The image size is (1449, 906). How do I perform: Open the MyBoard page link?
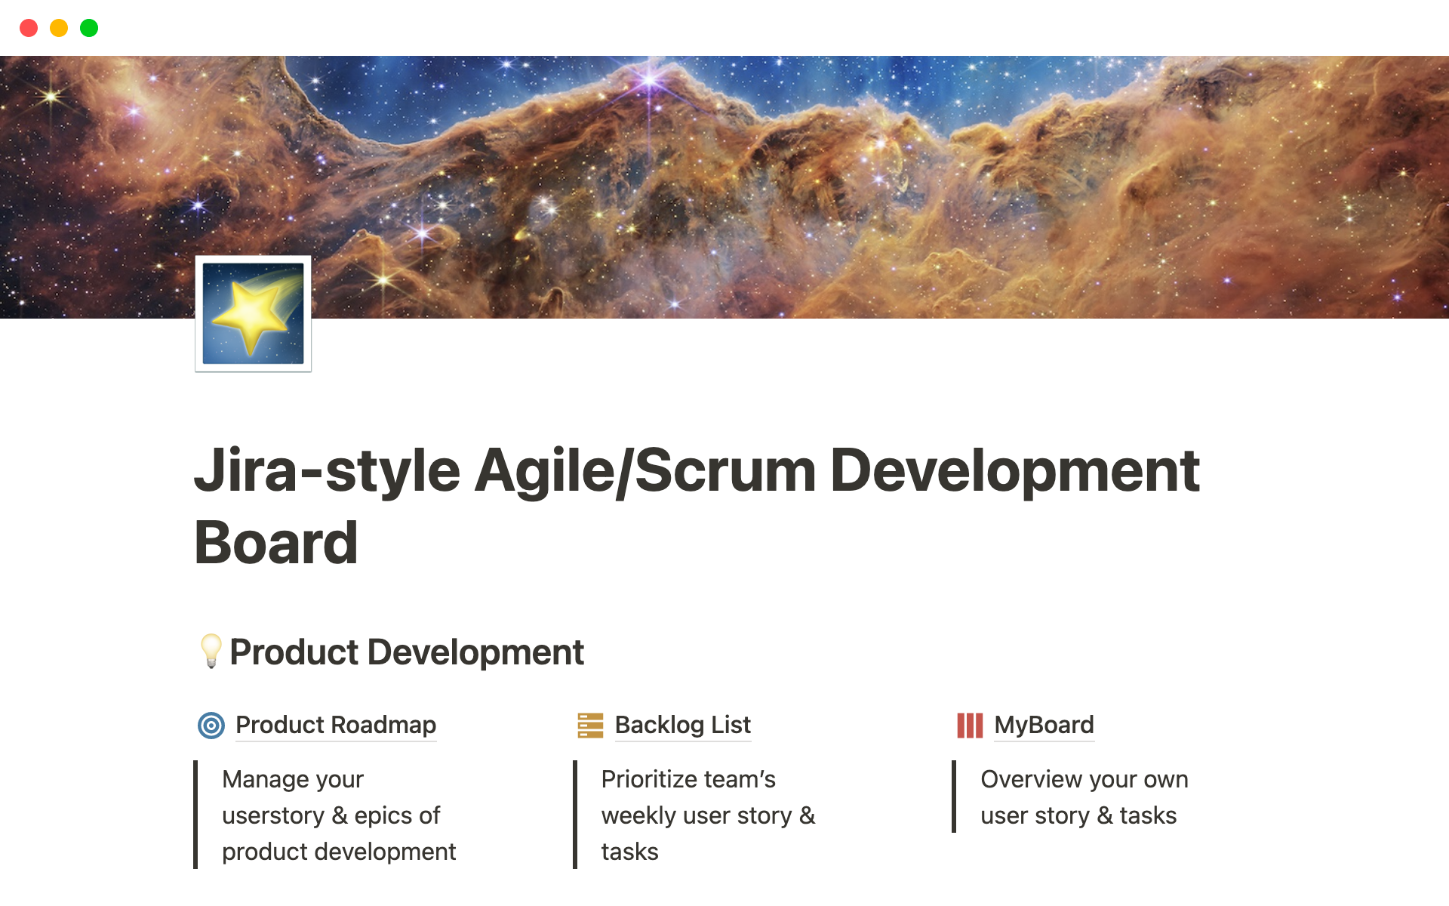coord(1044,725)
